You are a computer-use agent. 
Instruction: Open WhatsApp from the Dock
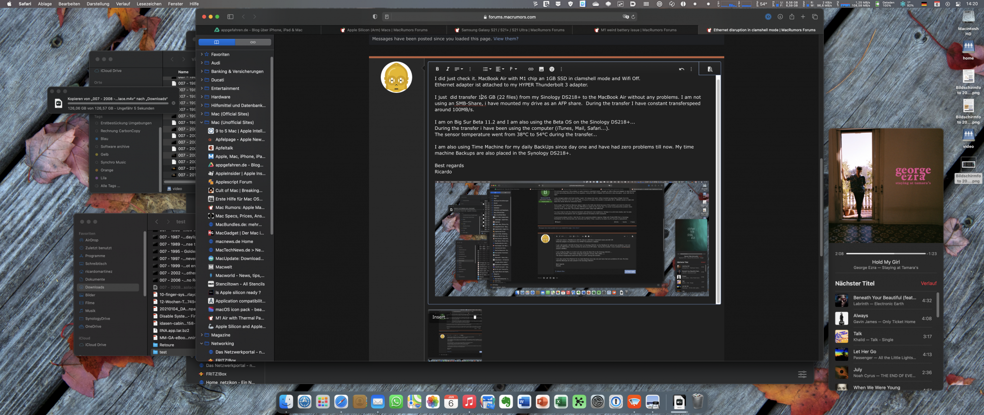[x=396, y=402]
